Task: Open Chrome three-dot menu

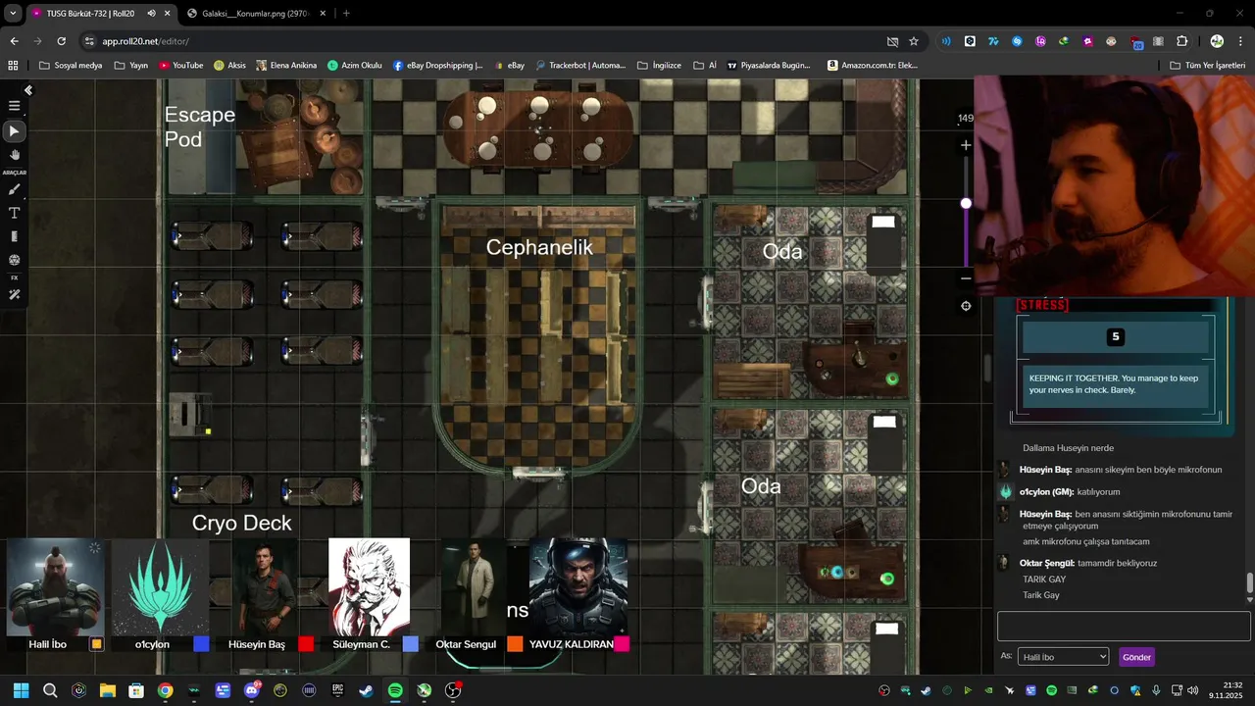Action: (1241, 41)
